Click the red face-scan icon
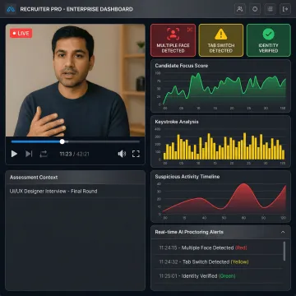This screenshot has height=296, width=296. pyautogui.click(x=173, y=34)
